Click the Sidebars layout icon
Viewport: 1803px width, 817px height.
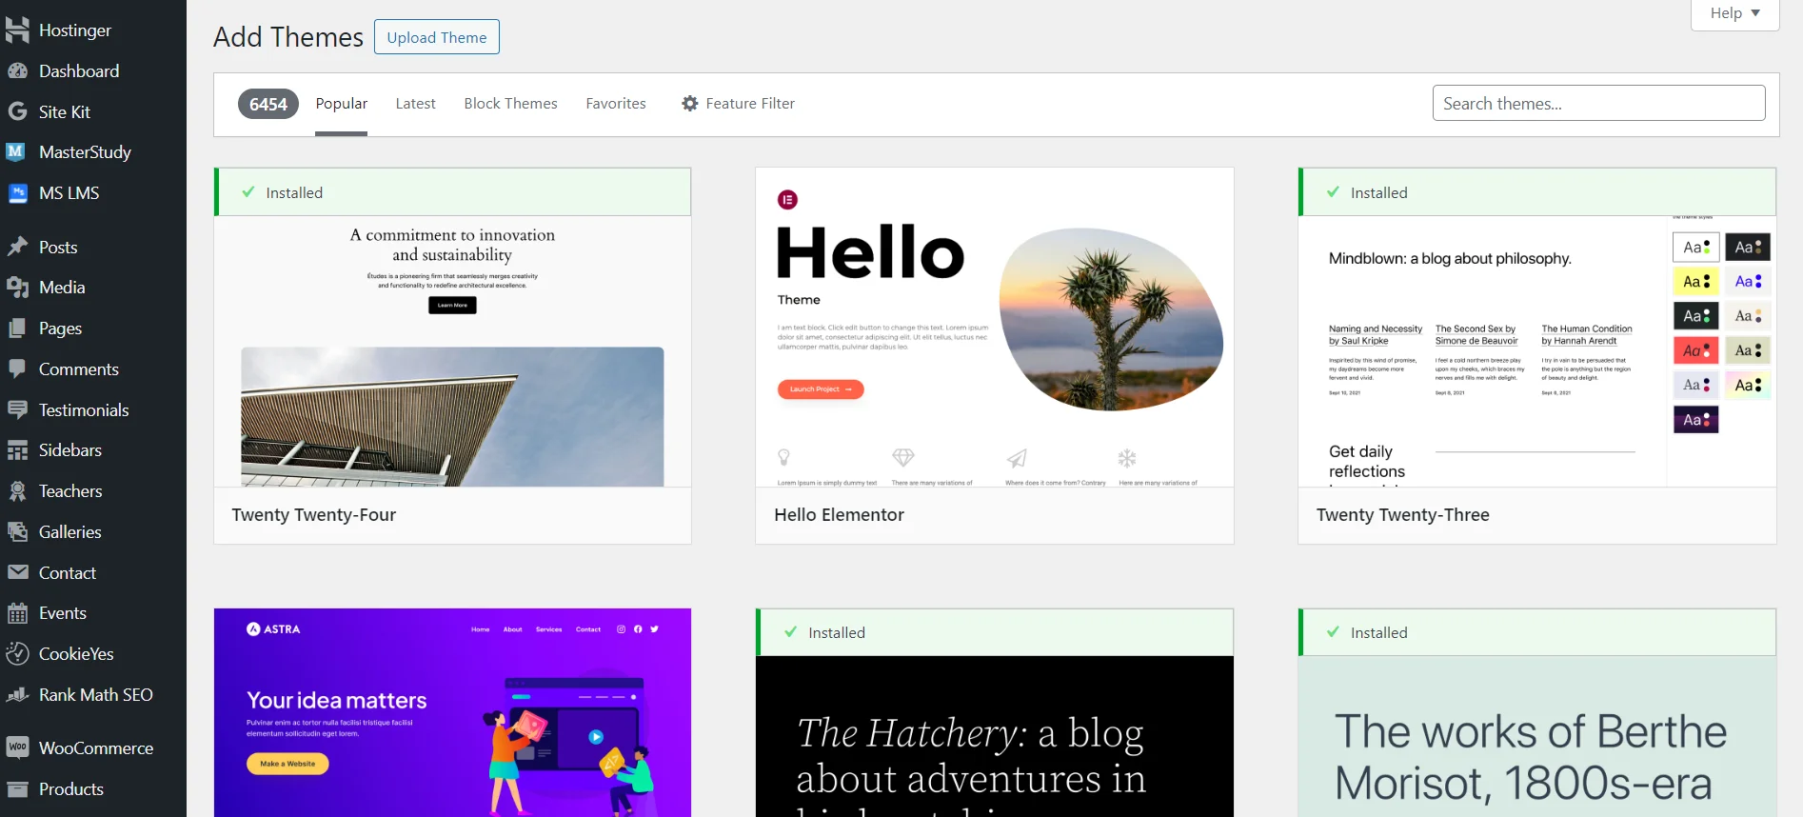[17, 450]
